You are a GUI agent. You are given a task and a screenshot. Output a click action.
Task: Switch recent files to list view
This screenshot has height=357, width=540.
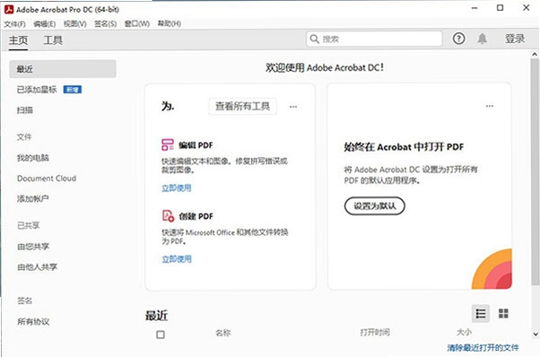[x=481, y=313]
